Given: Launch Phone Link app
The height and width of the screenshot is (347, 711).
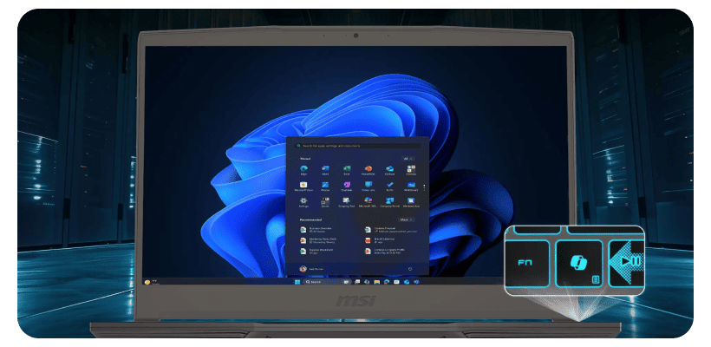Looking at the screenshot, I should 369,186.
